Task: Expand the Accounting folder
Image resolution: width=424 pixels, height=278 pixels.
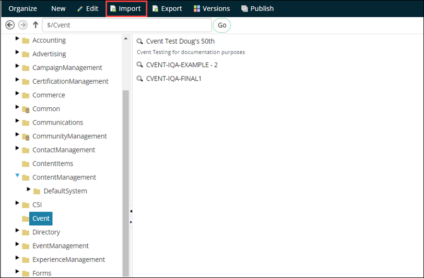Action: pos(18,40)
